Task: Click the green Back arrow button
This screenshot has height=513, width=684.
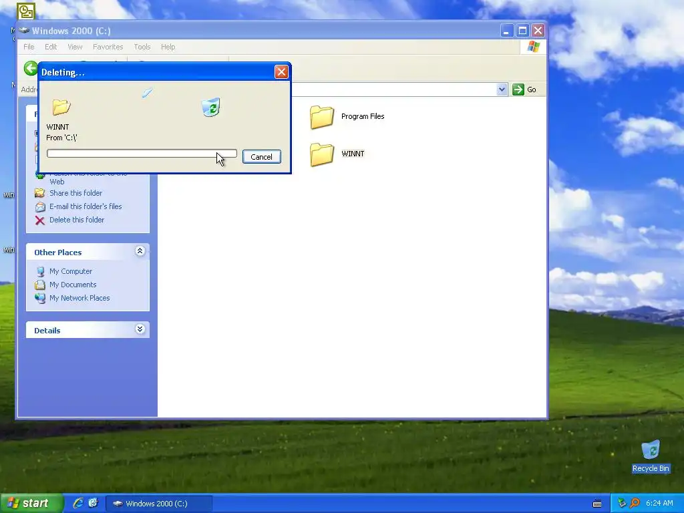Action: pos(31,68)
